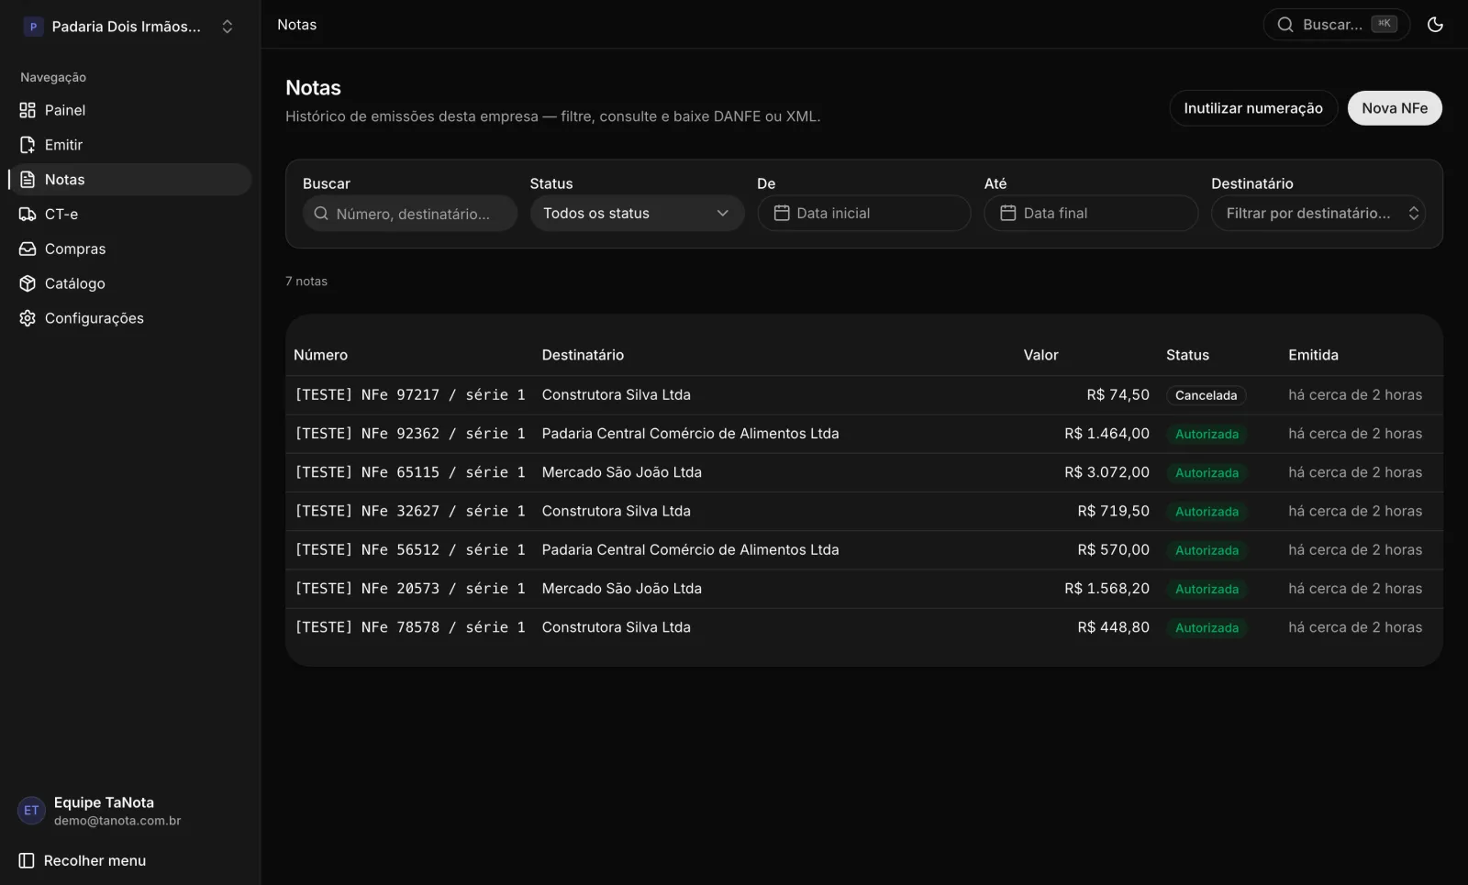Click the Inutilizar numeração button
The image size is (1468, 885).
(1253, 108)
